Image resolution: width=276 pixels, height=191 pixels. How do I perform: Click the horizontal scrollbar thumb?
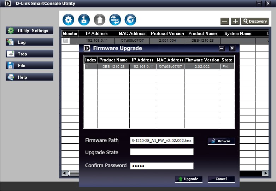(74, 173)
